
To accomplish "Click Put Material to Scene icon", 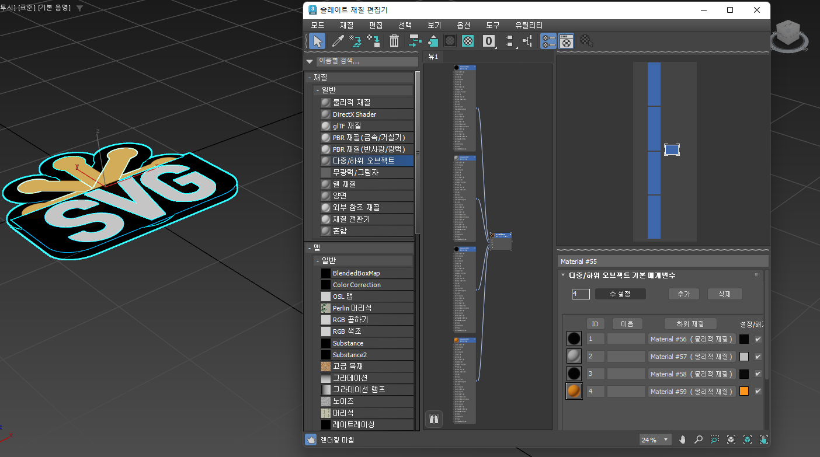I will (x=355, y=41).
